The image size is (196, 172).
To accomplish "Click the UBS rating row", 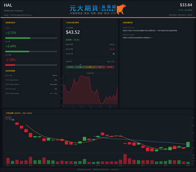I will coord(31,75).
